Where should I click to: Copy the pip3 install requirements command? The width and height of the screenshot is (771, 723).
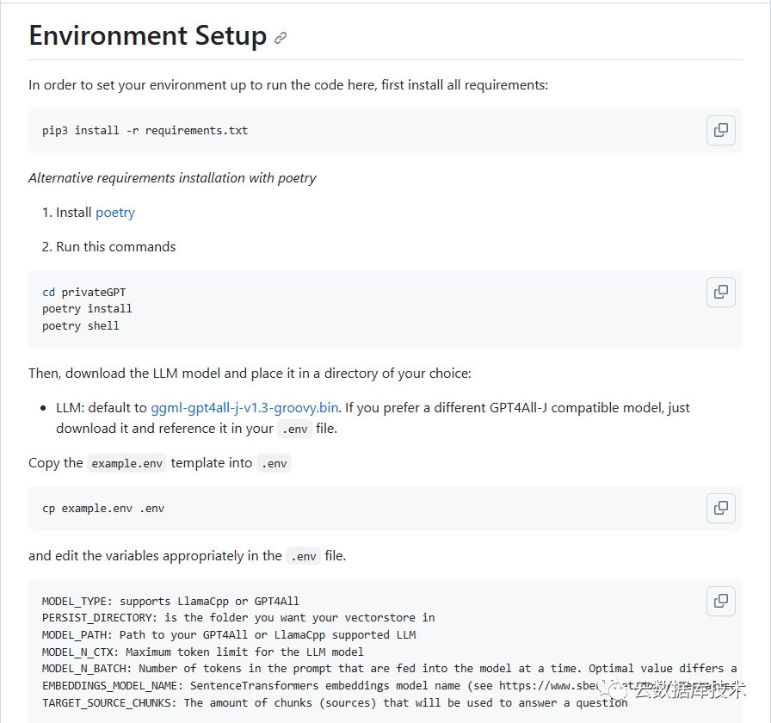coord(721,130)
